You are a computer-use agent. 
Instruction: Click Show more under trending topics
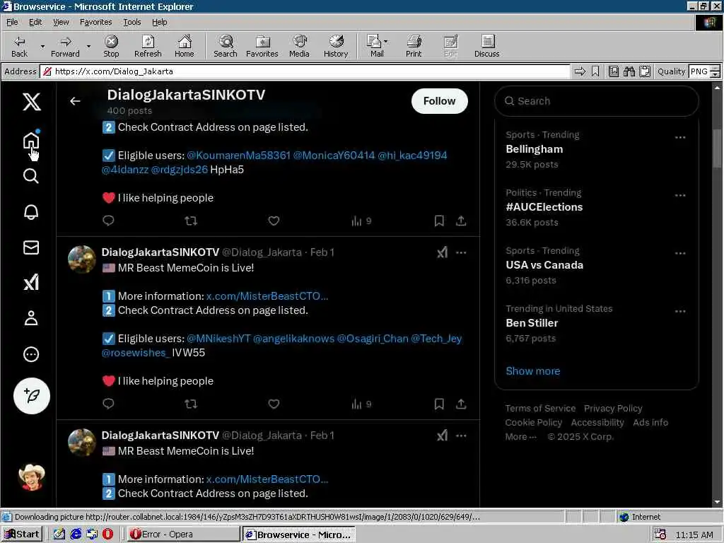(x=533, y=370)
